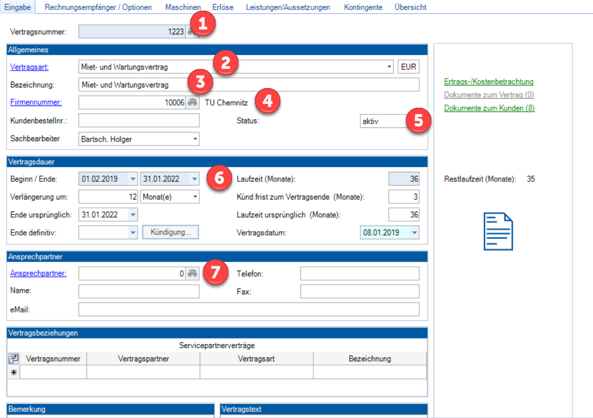Open the Sachbearbeiter dropdown list
This screenshot has height=418, width=593.
coord(195,139)
